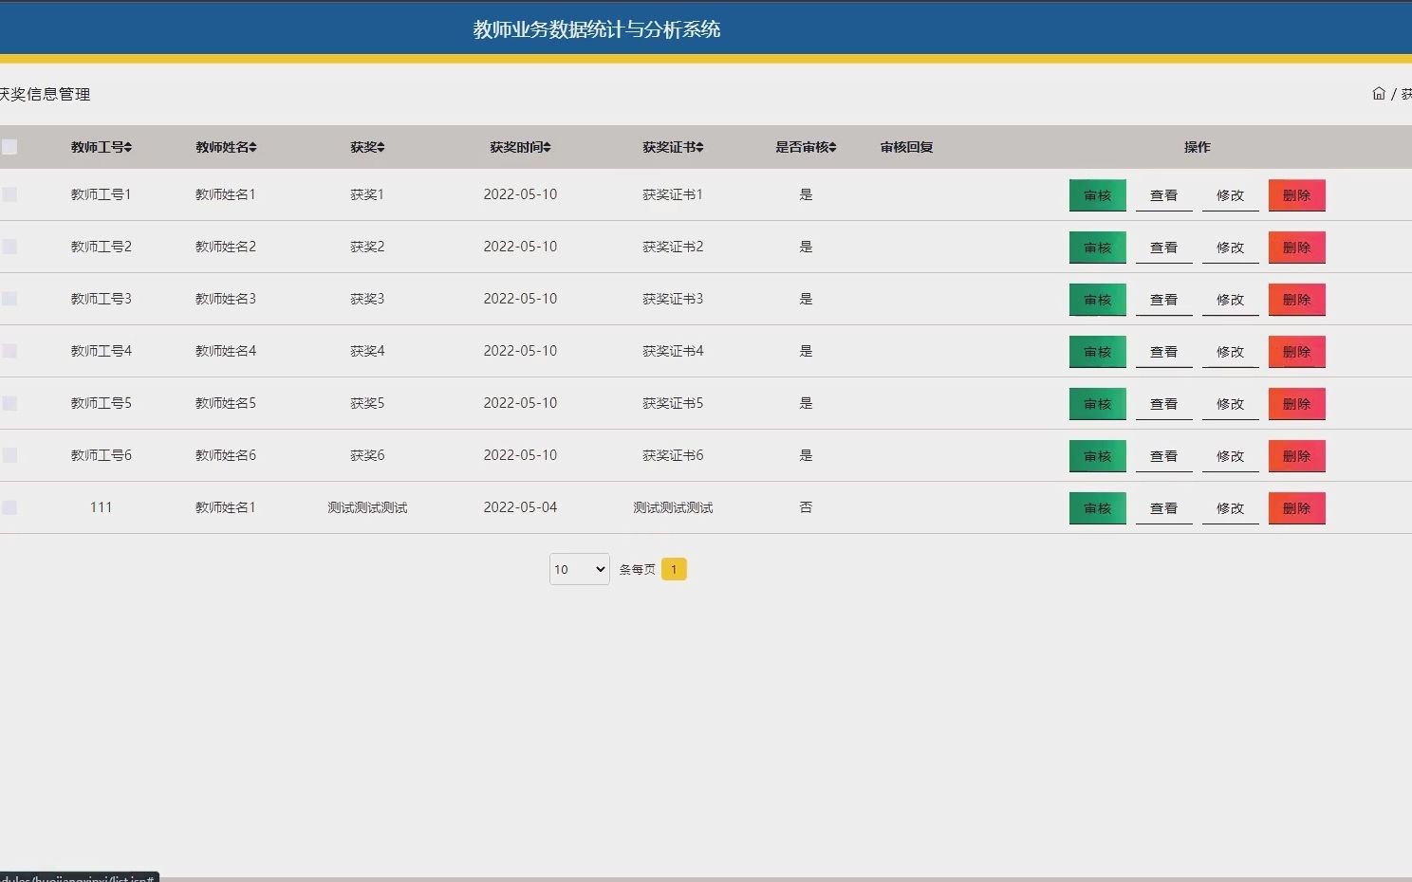Click 修改 for 教师工号4 row
Viewport: 1412px width, 882px height.
(1231, 352)
